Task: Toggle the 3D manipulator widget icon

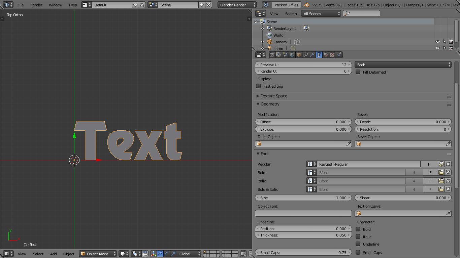Action: (x=154, y=254)
